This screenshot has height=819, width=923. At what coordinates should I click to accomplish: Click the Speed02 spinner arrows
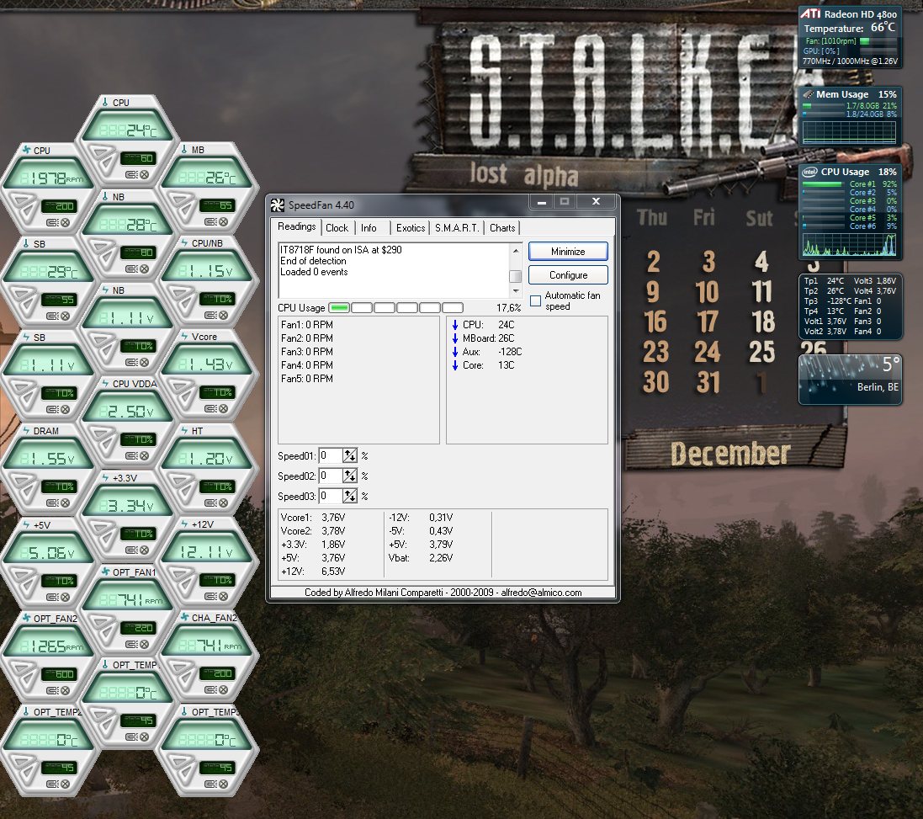(x=350, y=476)
